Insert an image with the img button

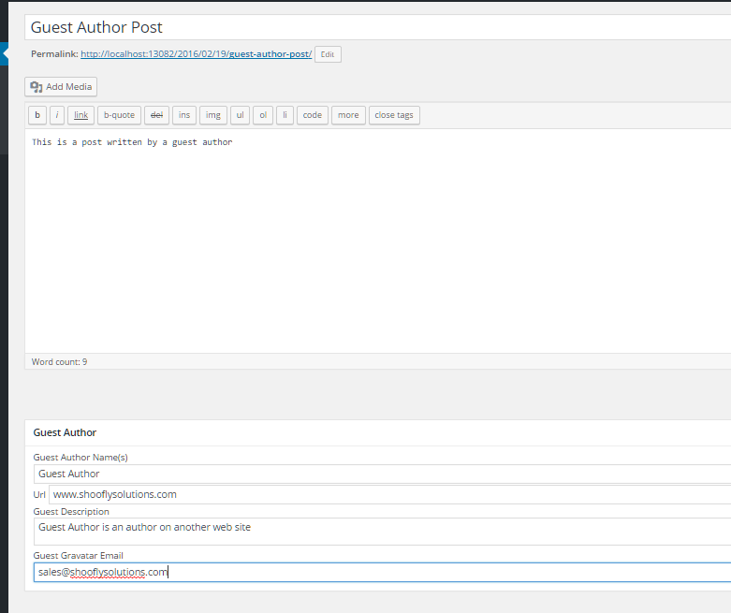tap(213, 115)
